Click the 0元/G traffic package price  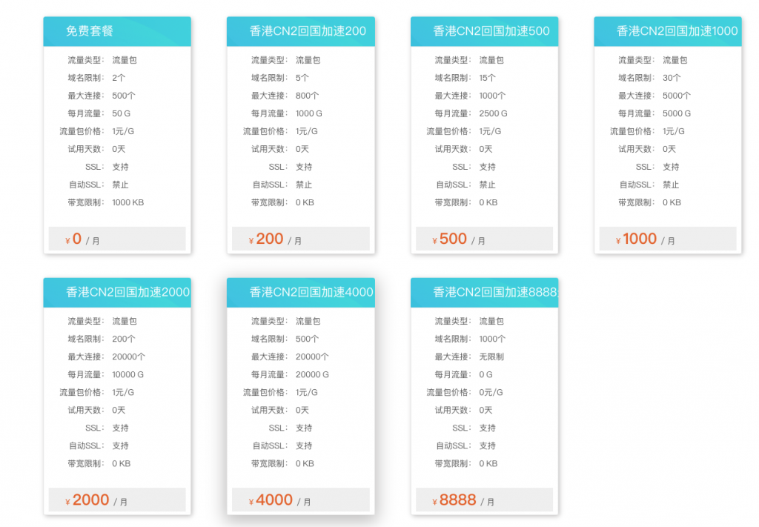(491, 392)
